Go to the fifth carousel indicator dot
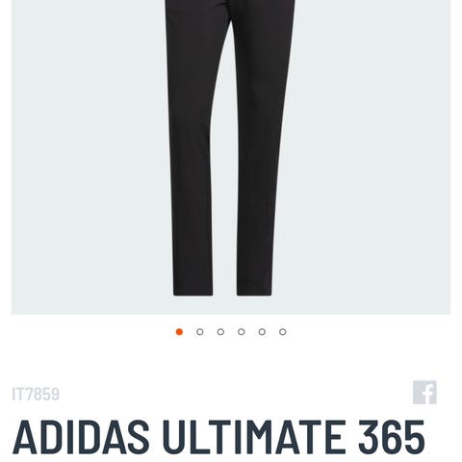The image size is (462, 462). click(262, 332)
